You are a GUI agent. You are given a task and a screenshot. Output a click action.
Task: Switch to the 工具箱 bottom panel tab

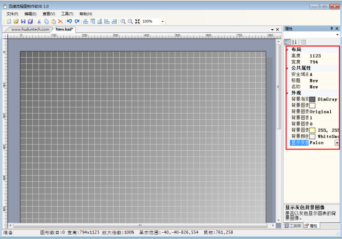tap(292, 226)
